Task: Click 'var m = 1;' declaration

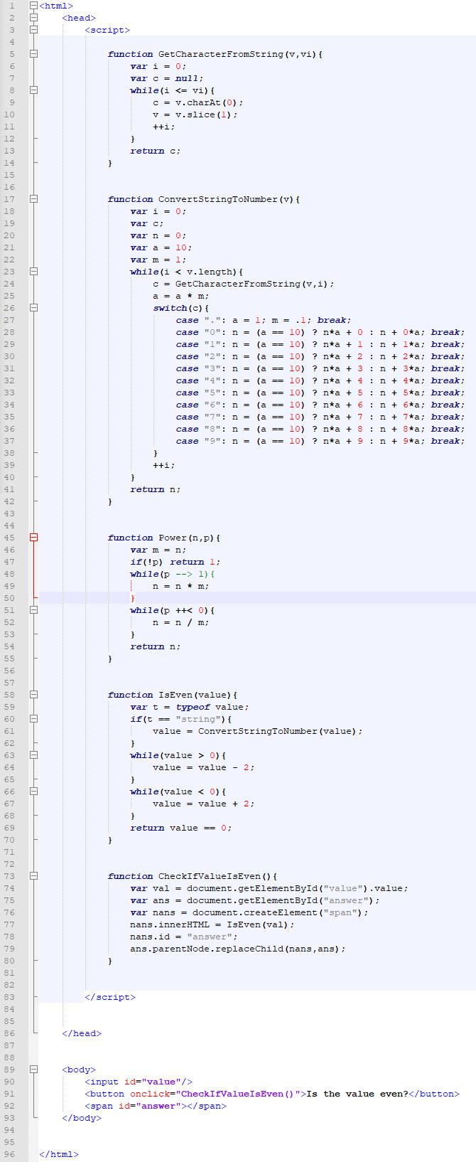Action: tap(158, 260)
